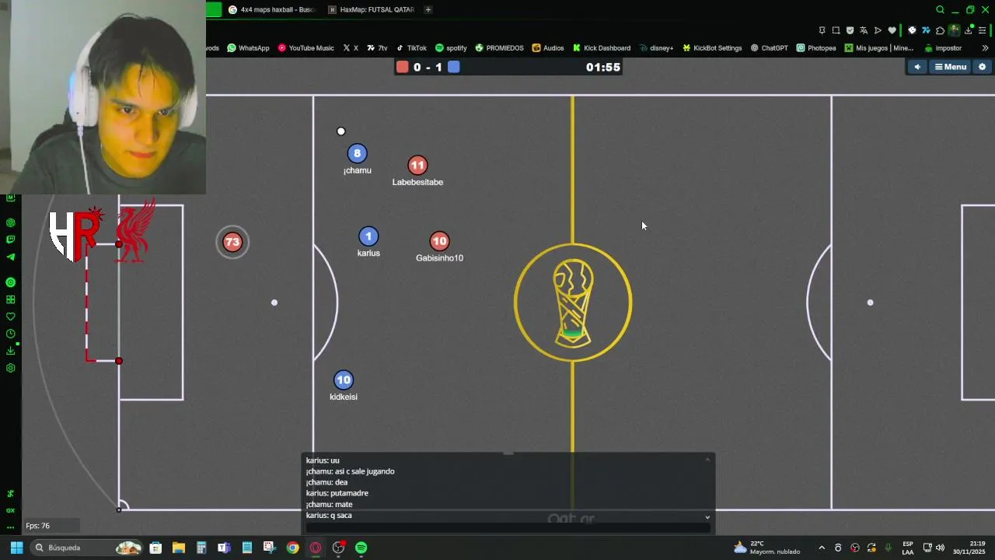Image resolution: width=995 pixels, height=560 pixels.
Task: Open the ChatGPT bookmark
Action: (769, 48)
